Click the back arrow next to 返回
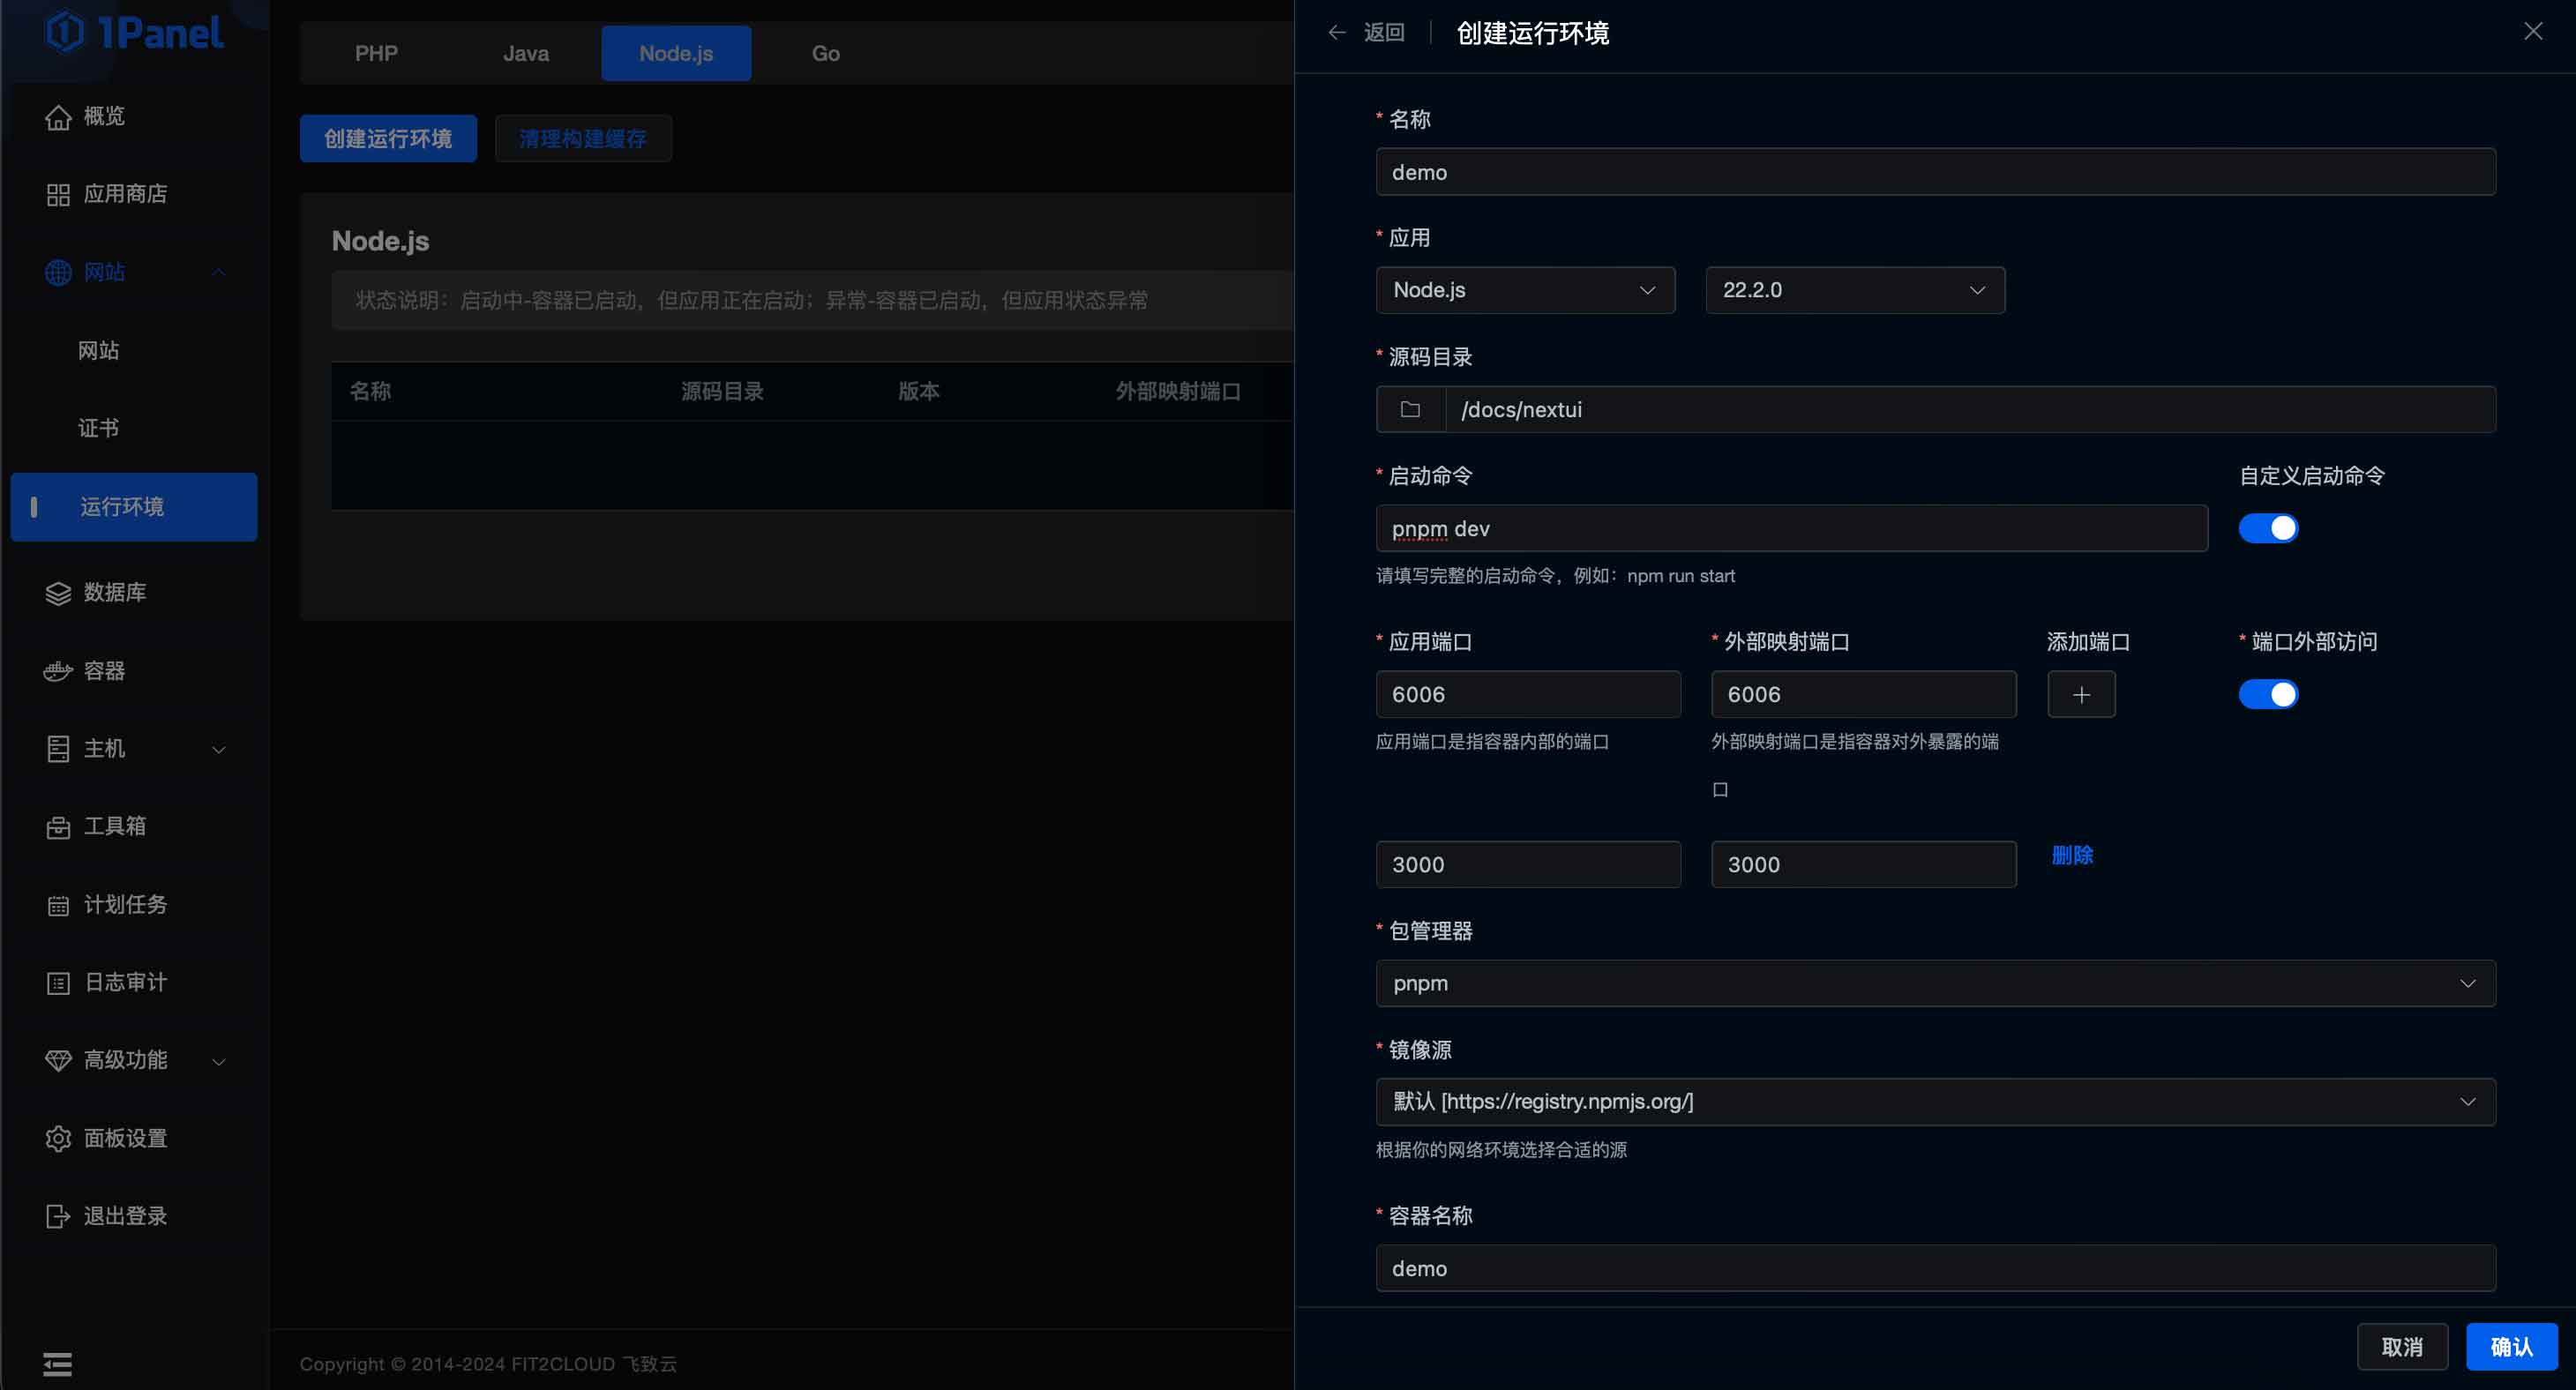The height and width of the screenshot is (1390, 2576). [1337, 32]
